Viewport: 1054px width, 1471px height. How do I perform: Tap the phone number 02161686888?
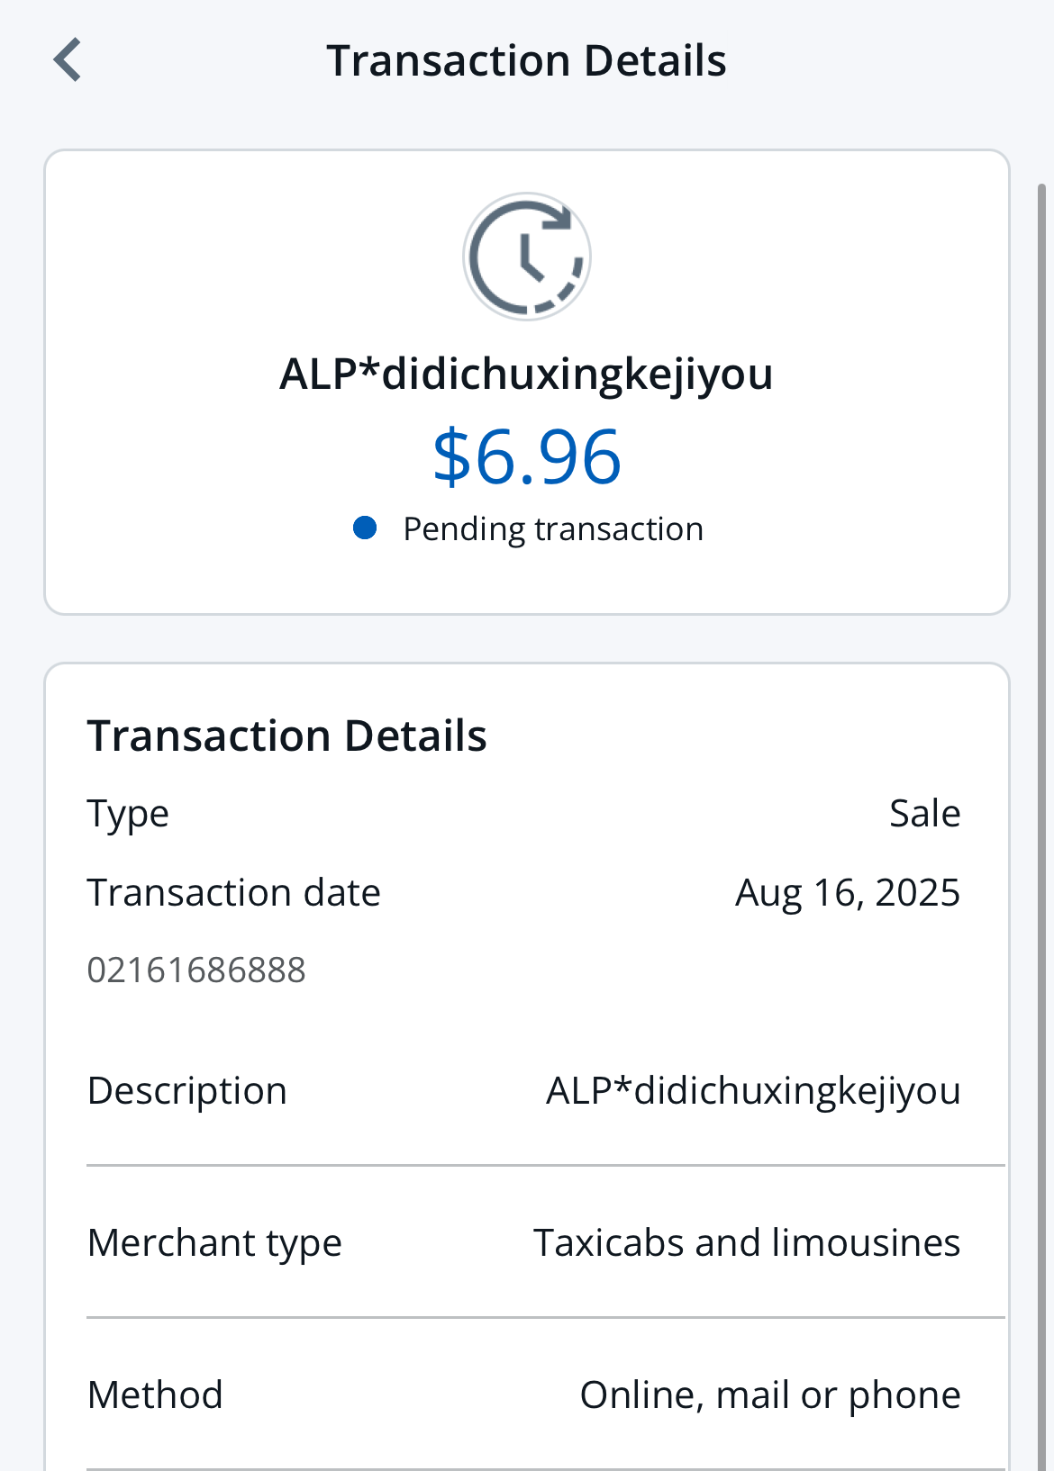[196, 970]
